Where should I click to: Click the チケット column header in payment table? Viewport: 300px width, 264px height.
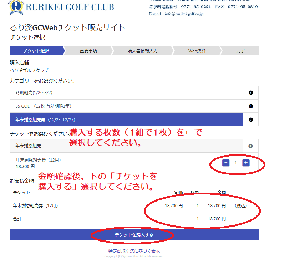tap(21, 192)
